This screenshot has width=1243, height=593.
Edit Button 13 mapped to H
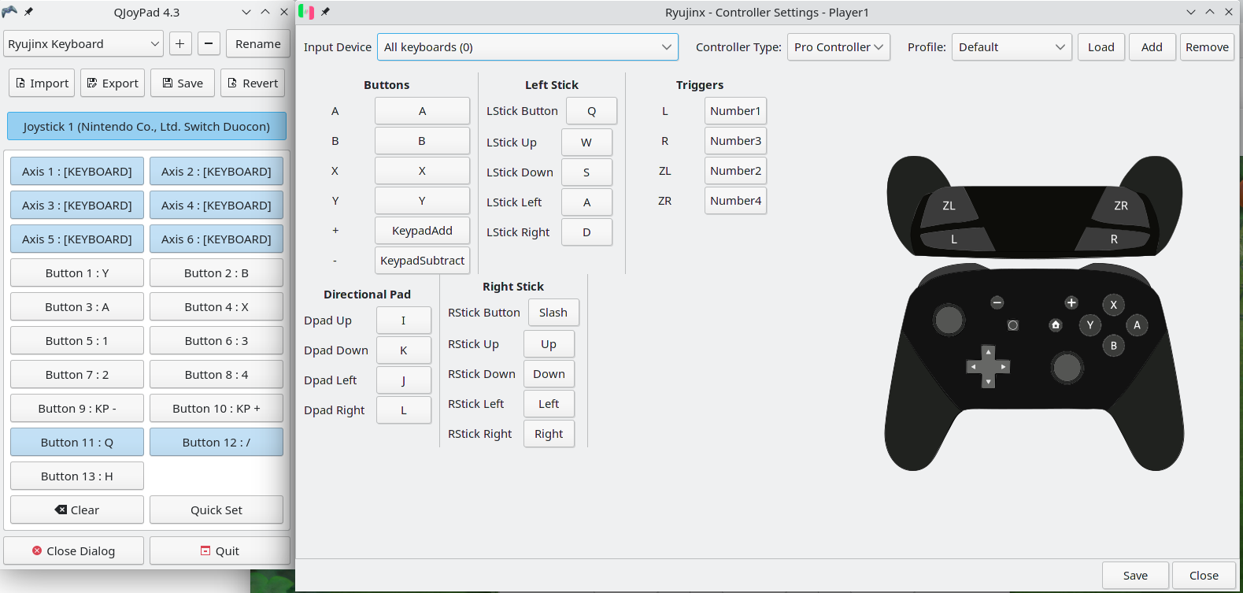coord(77,476)
